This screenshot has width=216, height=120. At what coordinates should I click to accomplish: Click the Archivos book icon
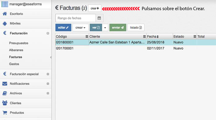click(5, 93)
